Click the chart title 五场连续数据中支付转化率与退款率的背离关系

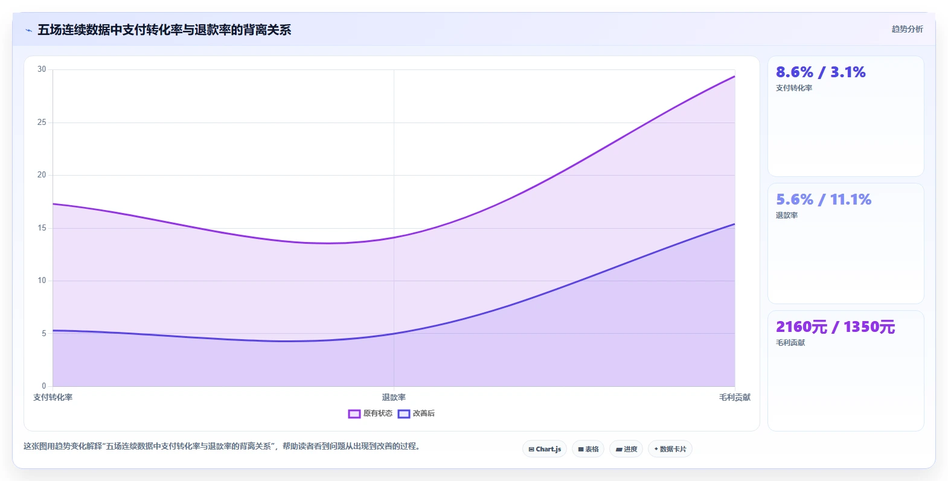click(164, 30)
